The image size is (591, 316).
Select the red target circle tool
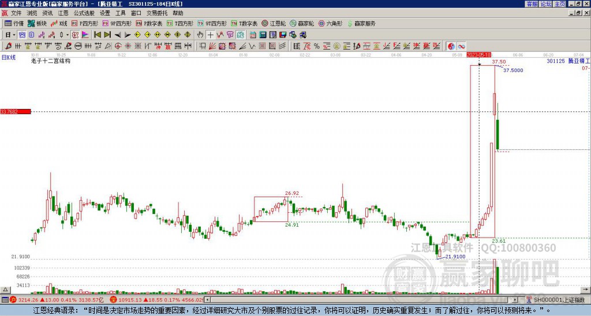pos(118,46)
